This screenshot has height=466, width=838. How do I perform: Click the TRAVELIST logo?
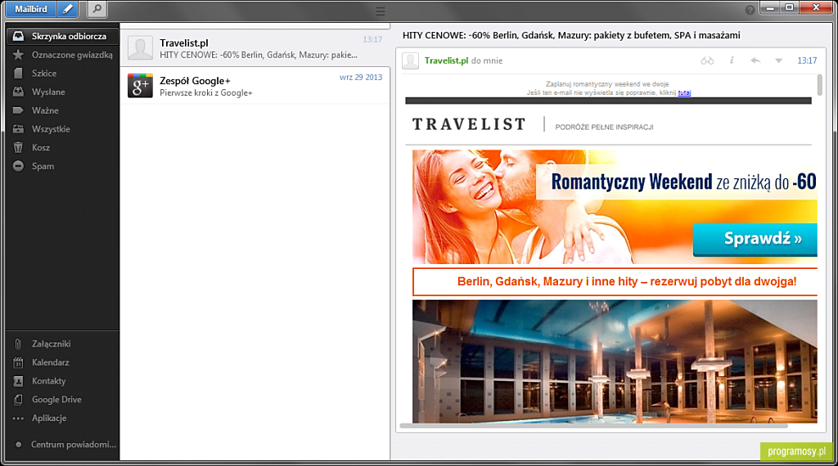(x=469, y=124)
